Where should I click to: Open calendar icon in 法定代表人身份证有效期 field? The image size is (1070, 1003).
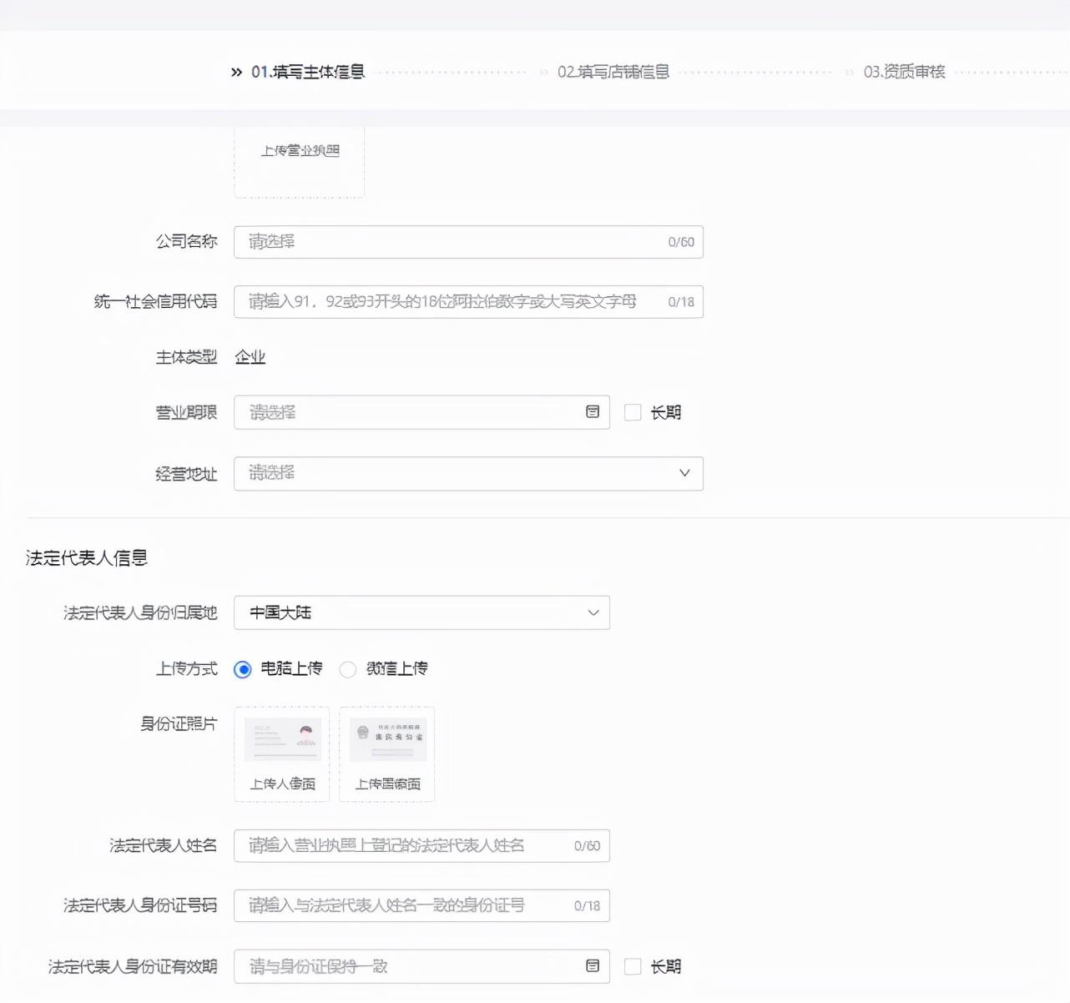click(x=593, y=966)
